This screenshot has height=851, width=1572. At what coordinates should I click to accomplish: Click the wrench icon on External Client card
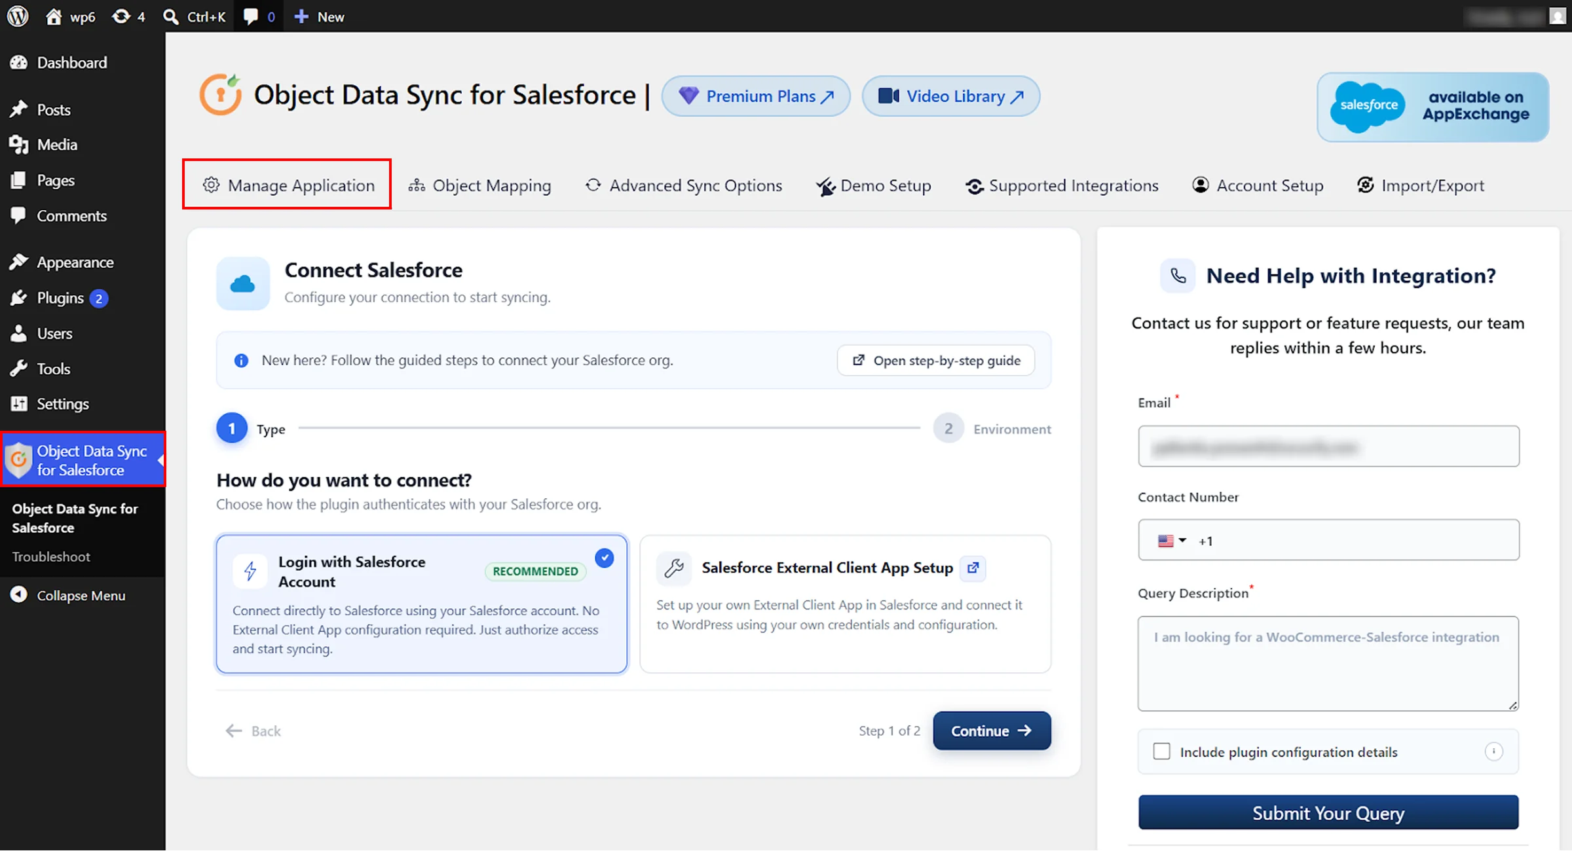pyautogui.click(x=674, y=568)
